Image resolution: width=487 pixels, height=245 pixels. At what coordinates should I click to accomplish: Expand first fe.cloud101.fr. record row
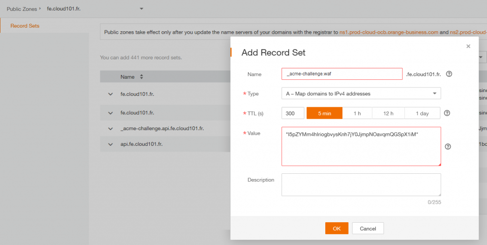[110, 94]
